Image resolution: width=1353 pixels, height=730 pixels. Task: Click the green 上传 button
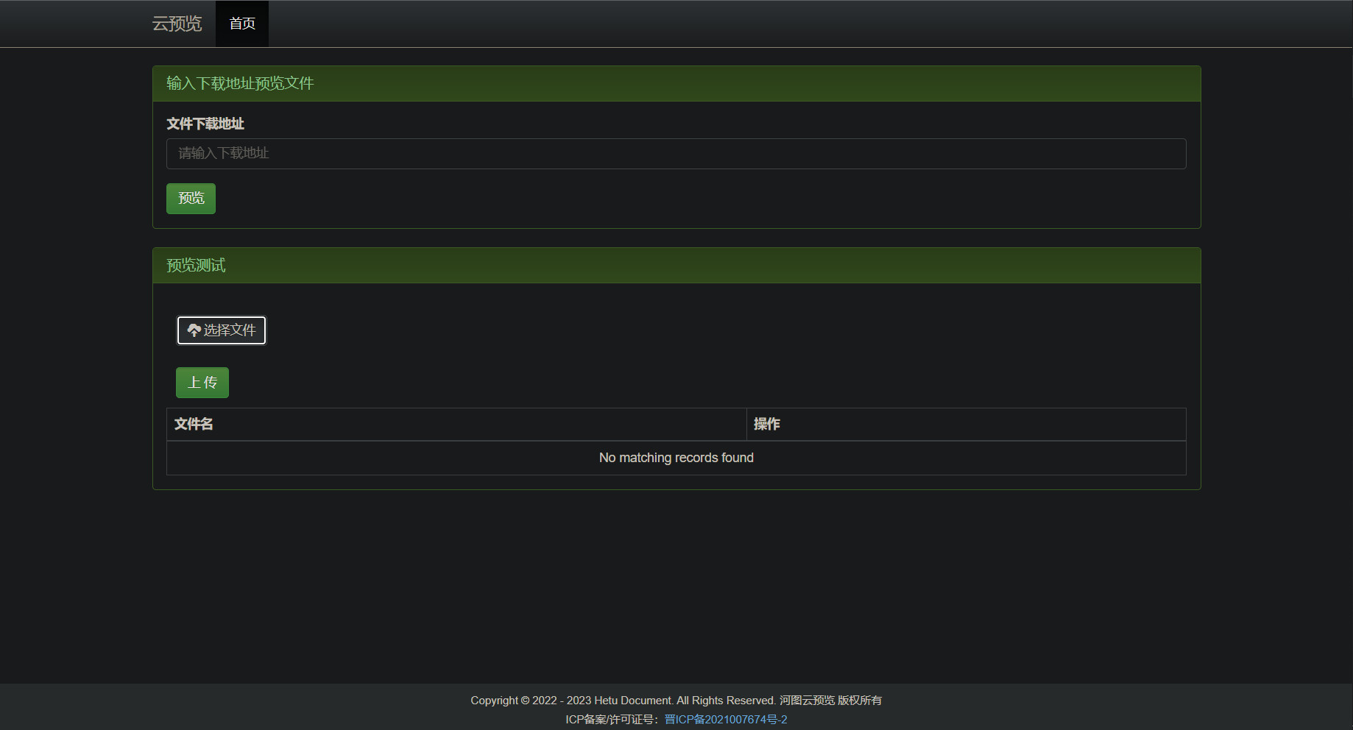[202, 383]
